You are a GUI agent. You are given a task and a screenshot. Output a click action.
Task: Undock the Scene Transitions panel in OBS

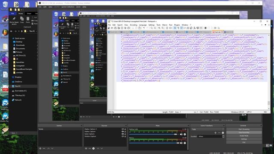coord(223,125)
